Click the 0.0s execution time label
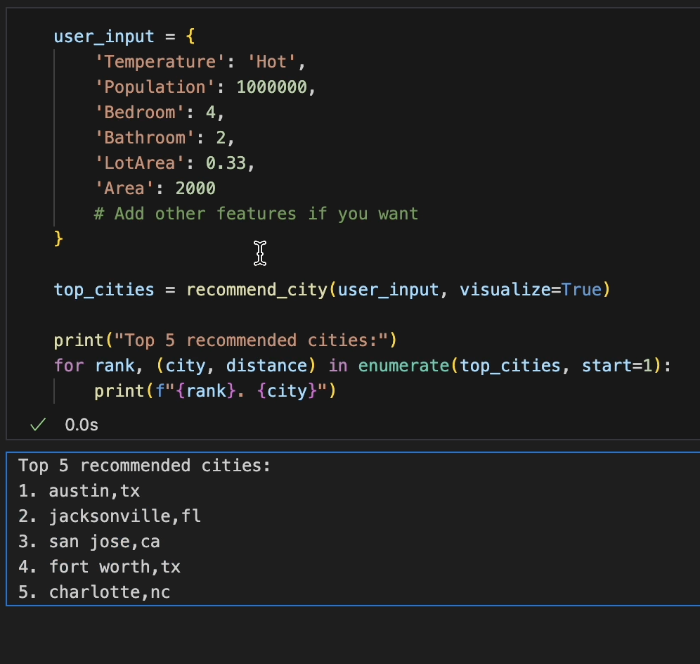This screenshot has width=700, height=664. click(x=82, y=424)
